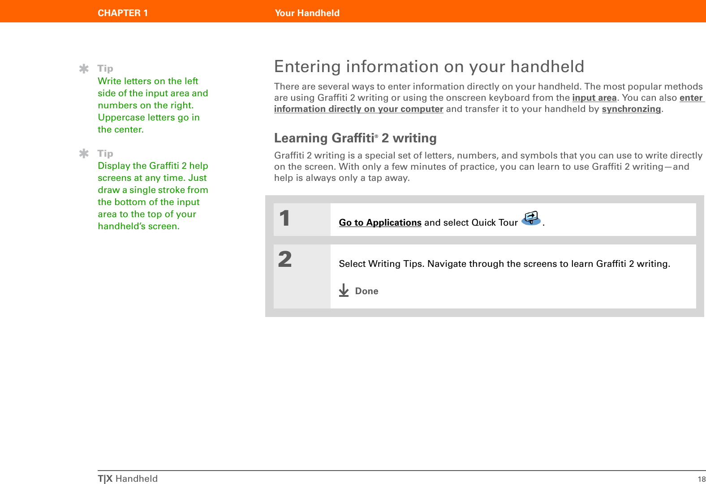Click the 'Graffiti 2 writing is a special set' sentence
This screenshot has height=484, width=706.
click(x=488, y=167)
